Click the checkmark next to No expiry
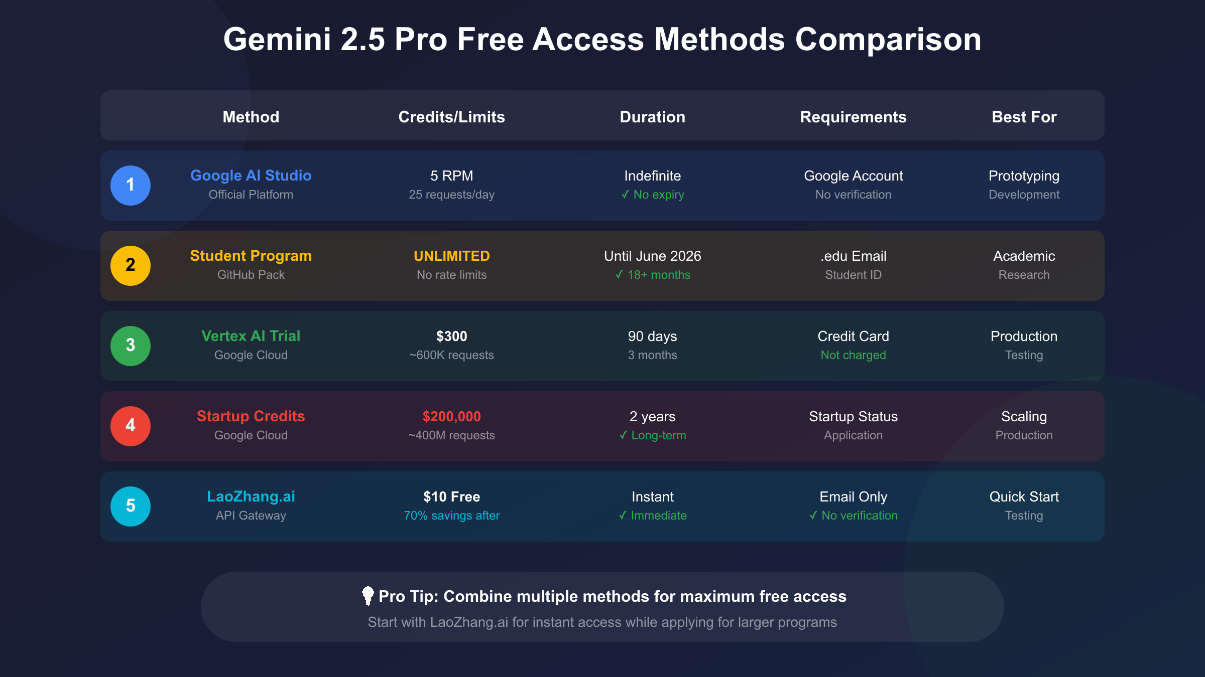 pyautogui.click(x=625, y=195)
